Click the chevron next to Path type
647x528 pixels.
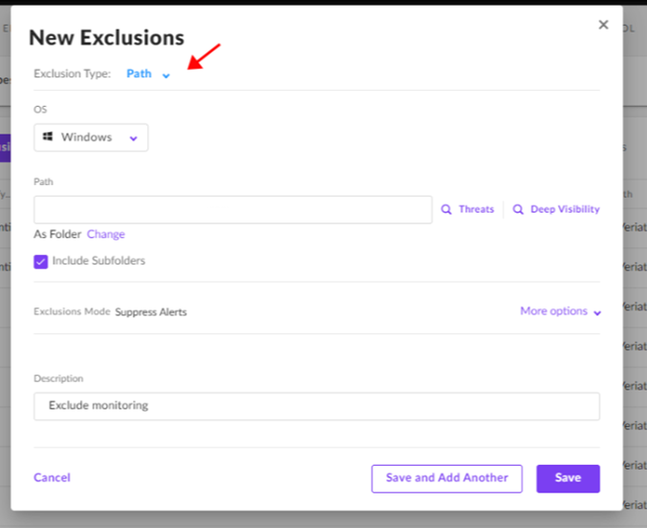[166, 75]
